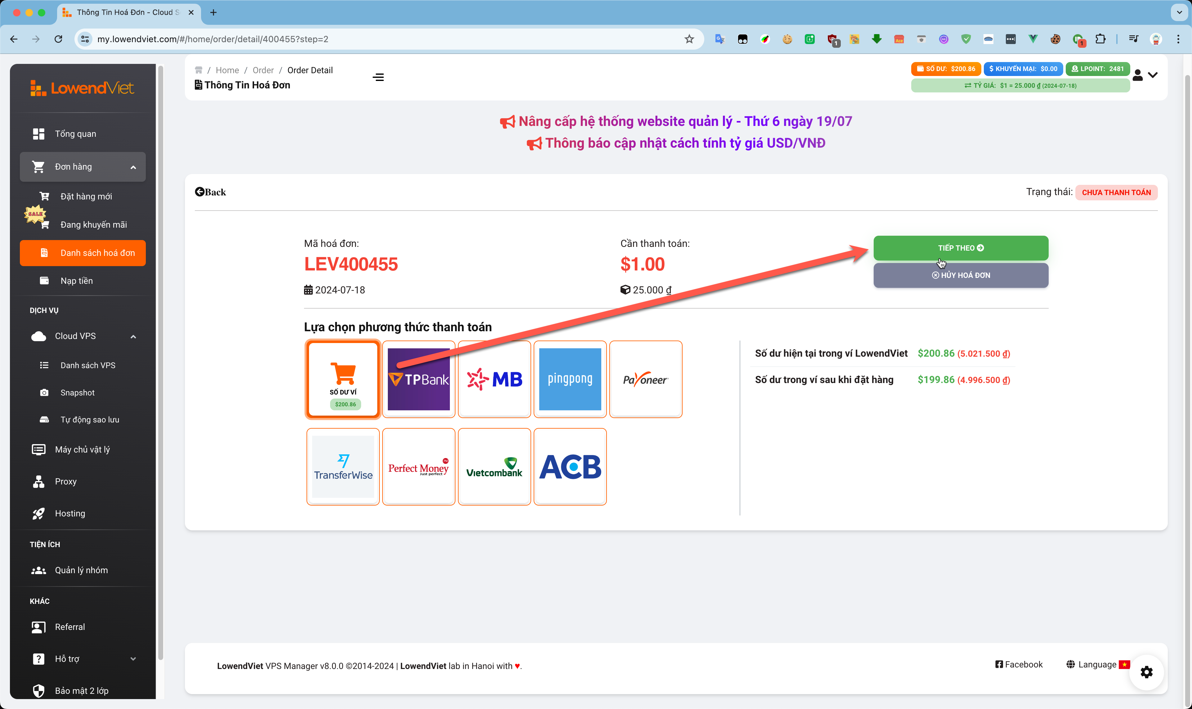Open browser extensions puzzle icon

1100,39
